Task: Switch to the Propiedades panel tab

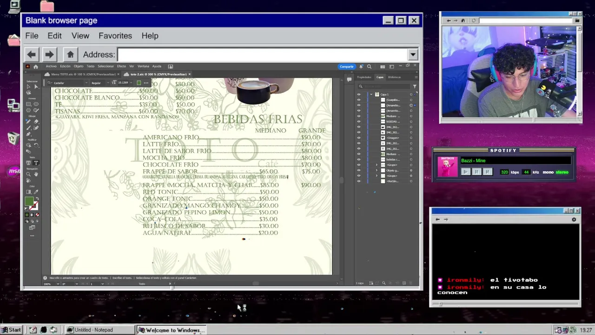Action: pyautogui.click(x=364, y=77)
